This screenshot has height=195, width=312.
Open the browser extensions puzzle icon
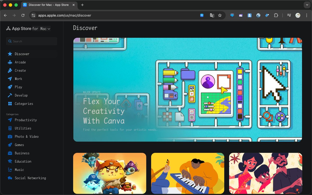point(276,15)
